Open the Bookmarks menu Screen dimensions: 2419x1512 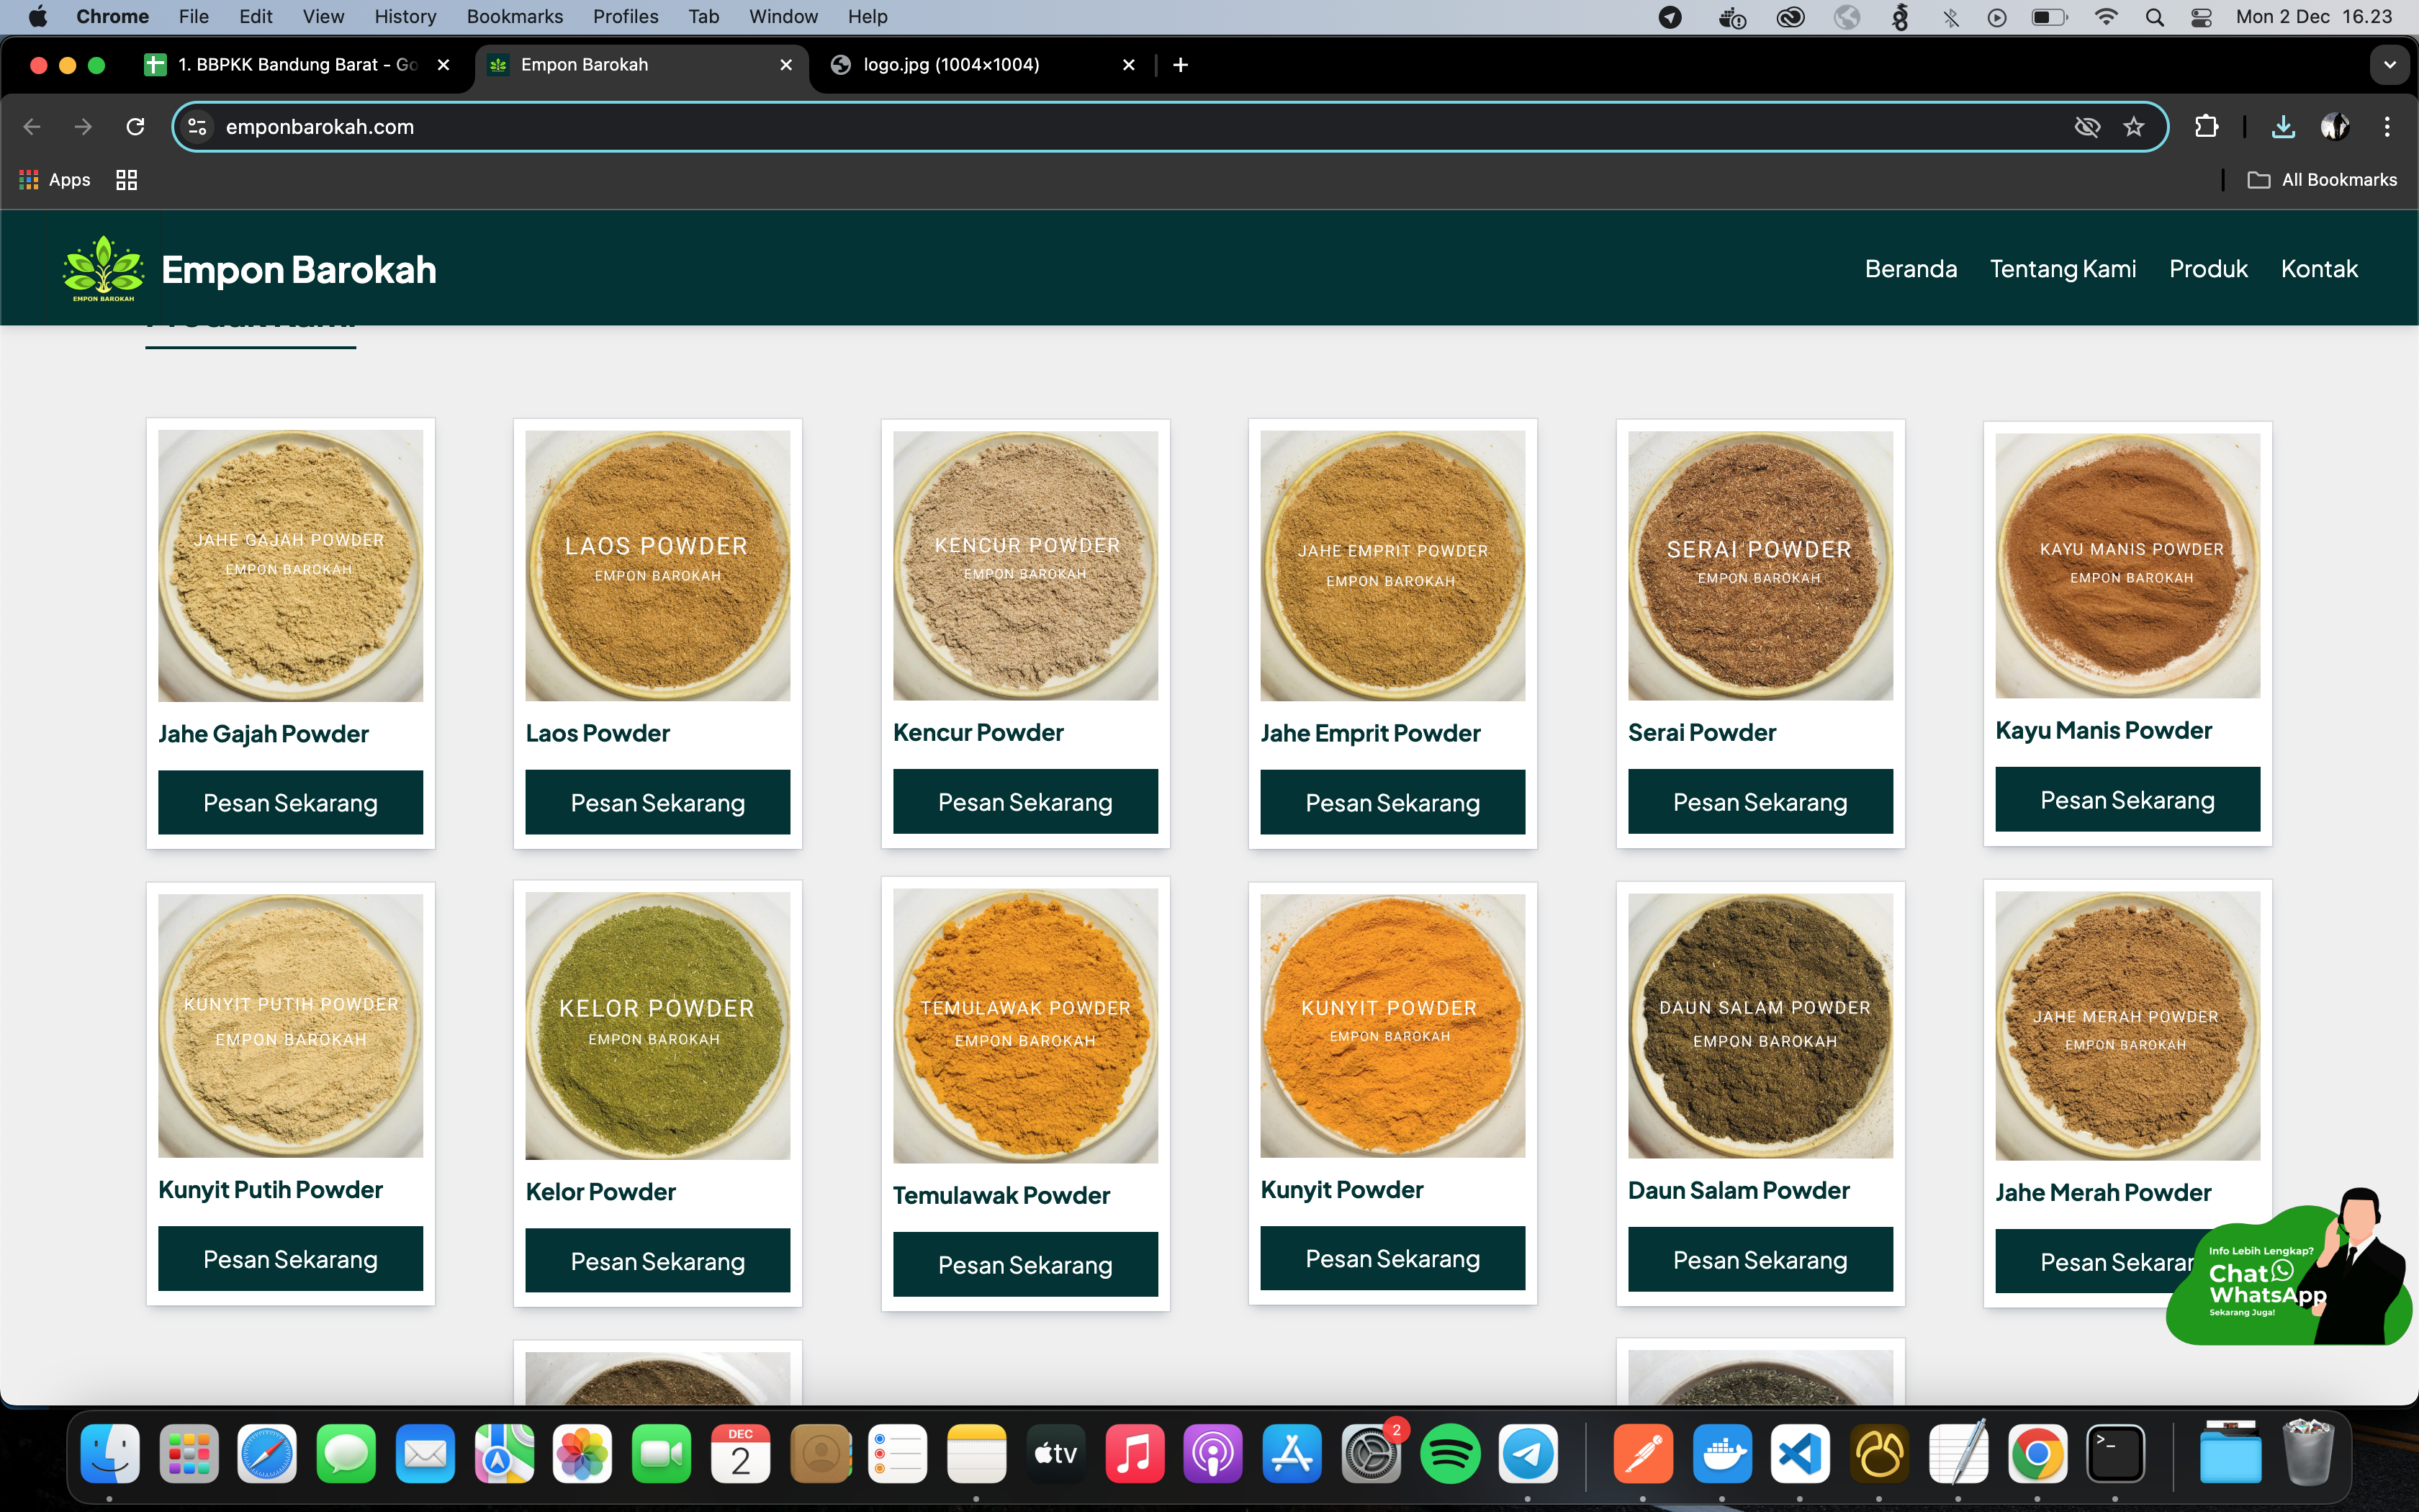[x=515, y=17]
